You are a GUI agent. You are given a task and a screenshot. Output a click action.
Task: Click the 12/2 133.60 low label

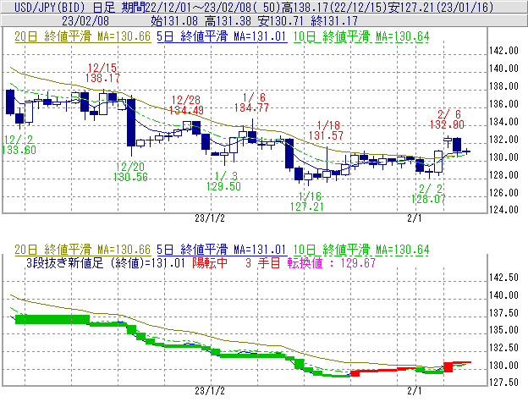click(x=19, y=145)
